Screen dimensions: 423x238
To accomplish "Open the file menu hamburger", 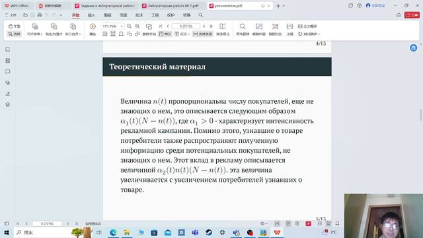I will [11, 15].
